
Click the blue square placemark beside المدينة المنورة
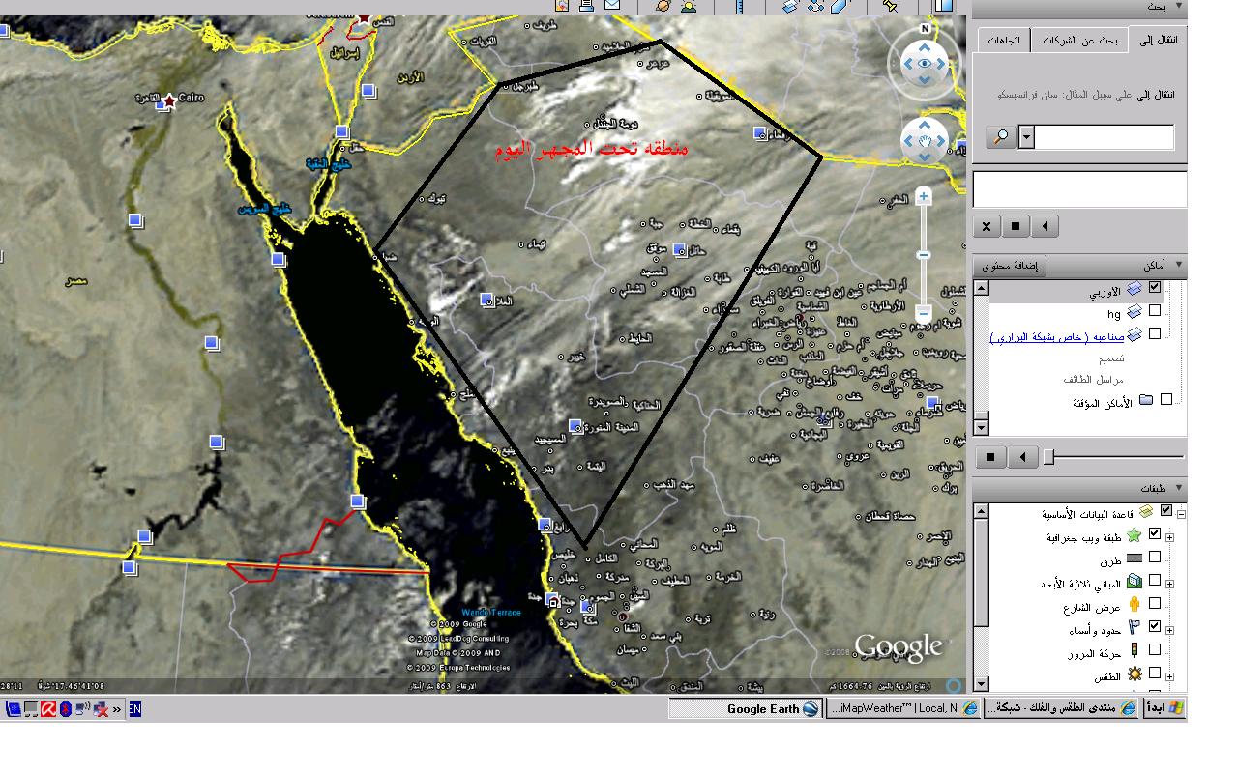coord(575,425)
